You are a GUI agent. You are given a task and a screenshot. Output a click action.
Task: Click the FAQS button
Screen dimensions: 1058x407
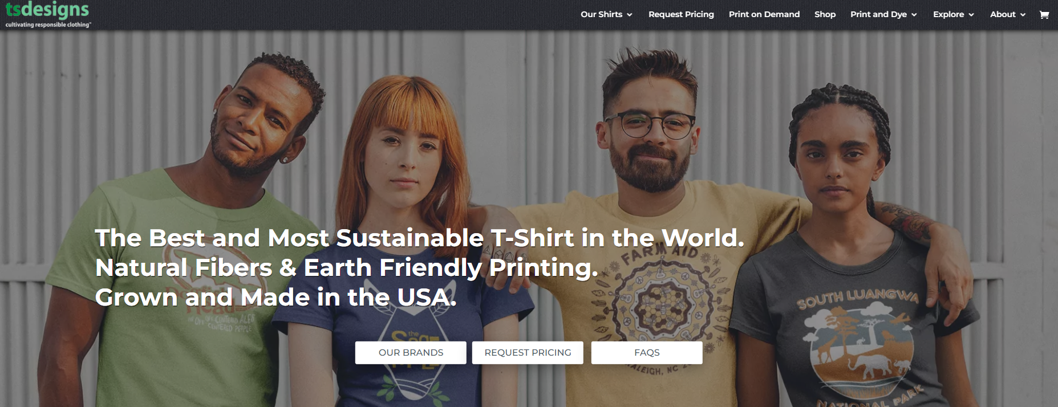(647, 352)
